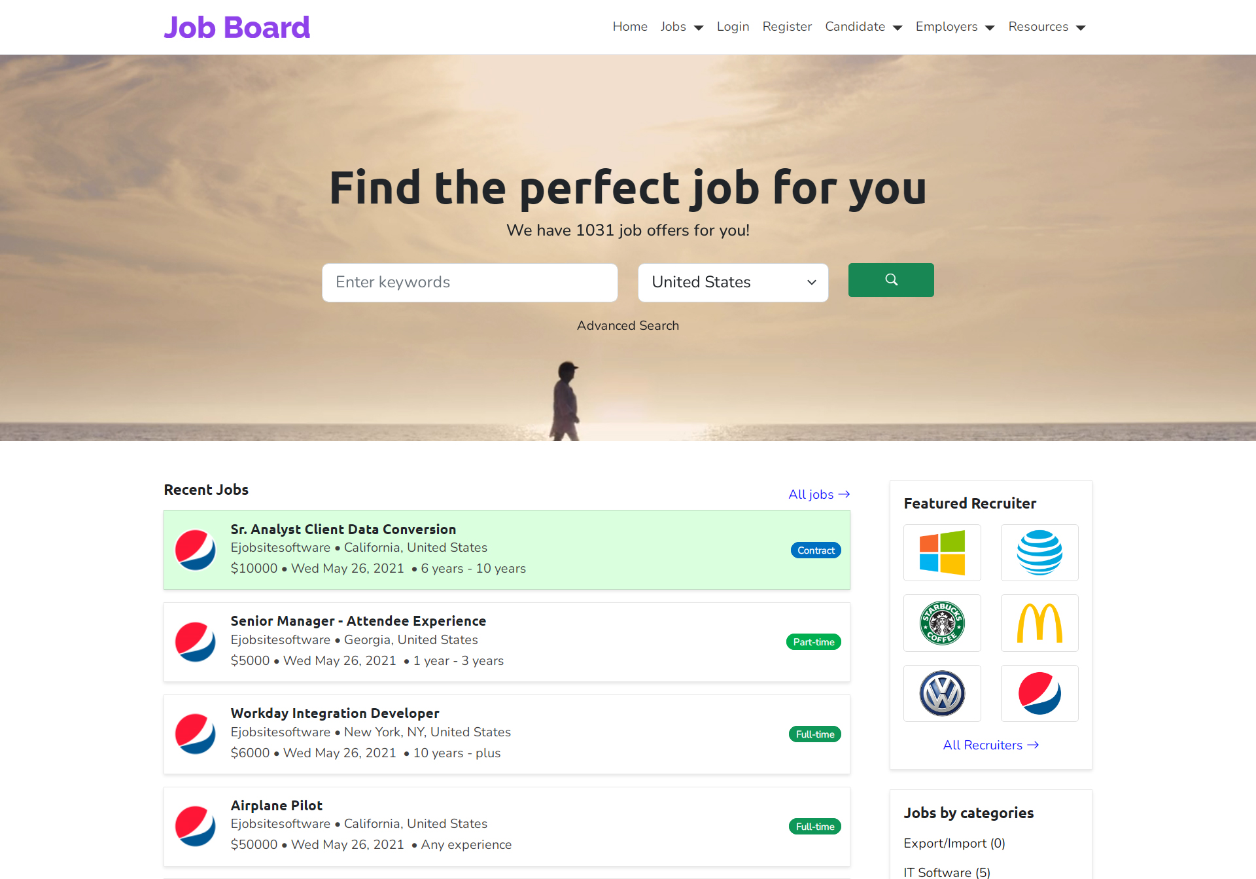Click the Job Board site logo

237,27
